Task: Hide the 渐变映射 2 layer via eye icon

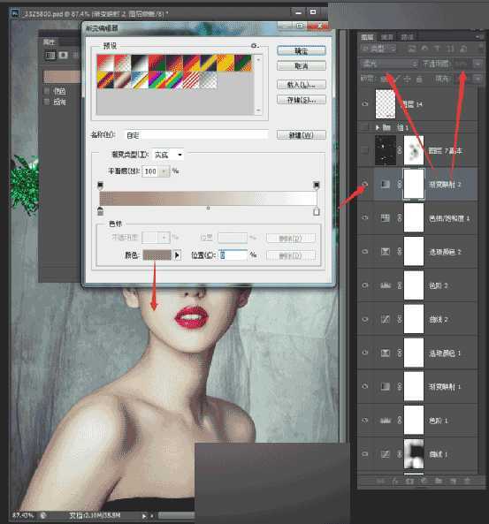Action: click(x=365, y=184)
